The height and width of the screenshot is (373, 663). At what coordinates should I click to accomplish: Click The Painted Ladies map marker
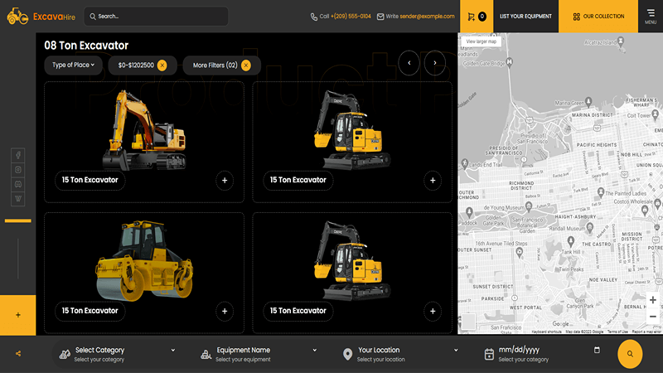pos(600,192)
